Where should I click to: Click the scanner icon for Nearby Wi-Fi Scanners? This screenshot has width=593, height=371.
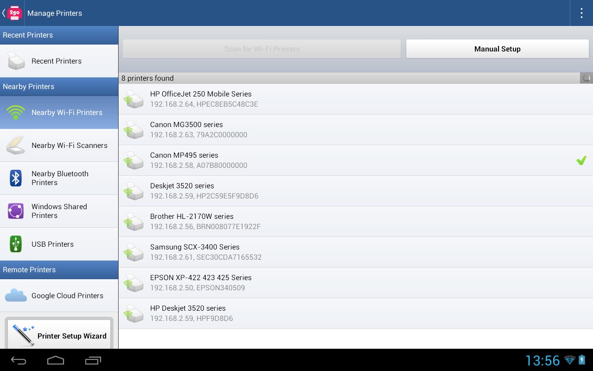coord(16,145)
